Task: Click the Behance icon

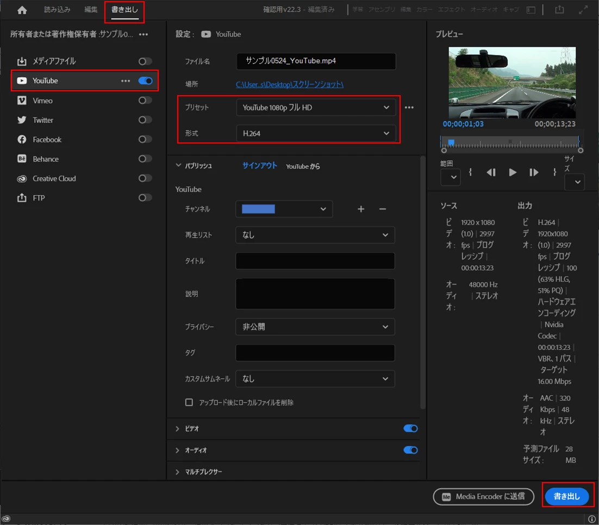Action: (22, 159)
